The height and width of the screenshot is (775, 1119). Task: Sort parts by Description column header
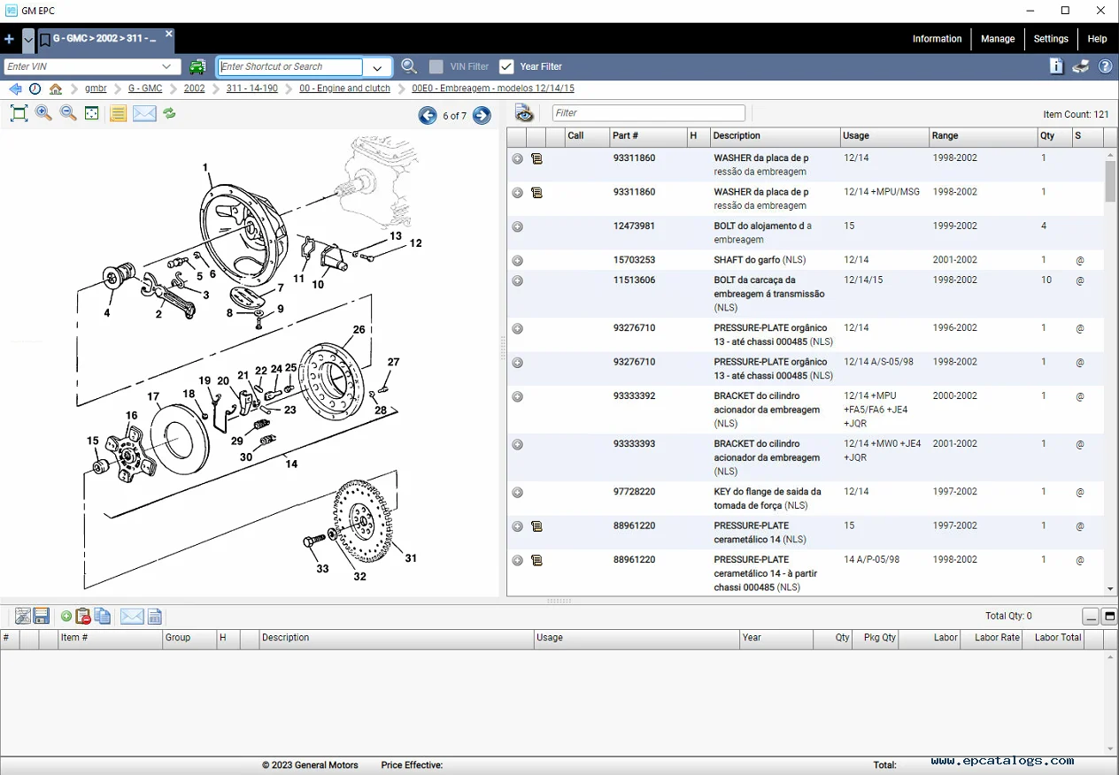click(x=775, y=136)
